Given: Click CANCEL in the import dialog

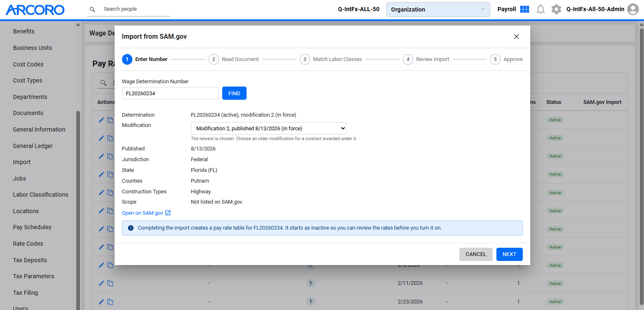Looking at the screenshot, I should pos(476,254).
